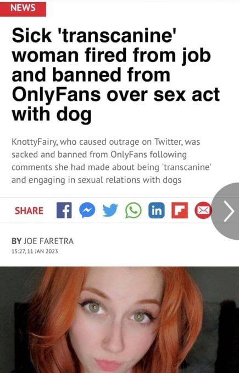Open author Joe Faretra's profile
This screenshot has width=239, height=373.
(48, 241)
